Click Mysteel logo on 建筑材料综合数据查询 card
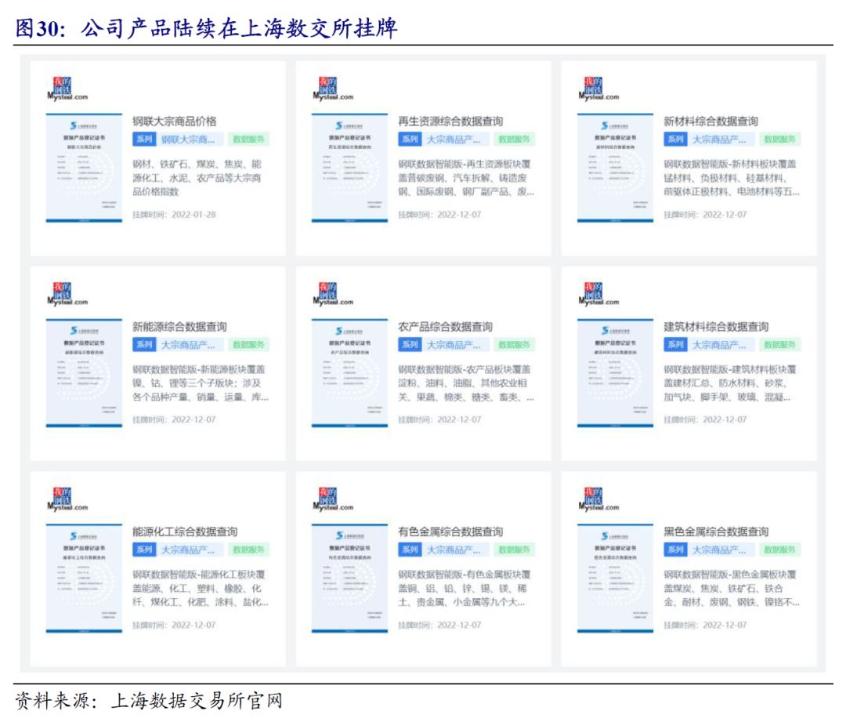 (598, 294)
